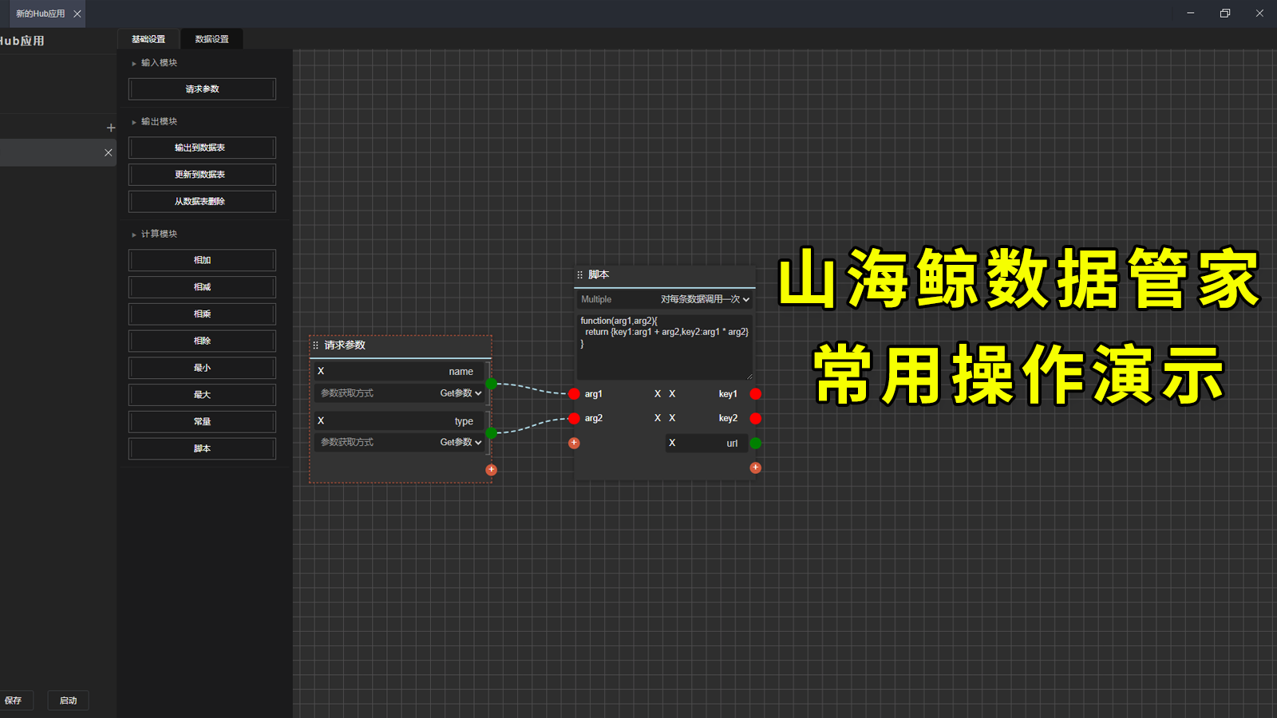The height and width of the screenshot is (718, 1277).
Task: Click the green output port of name
Action: [492, 384]
